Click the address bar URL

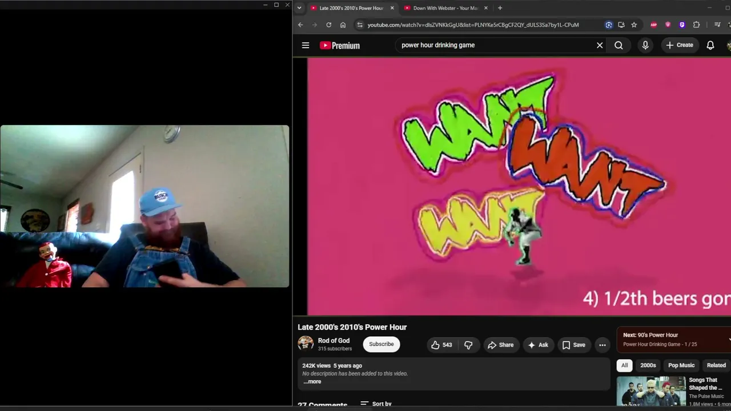tap(473, 25)
